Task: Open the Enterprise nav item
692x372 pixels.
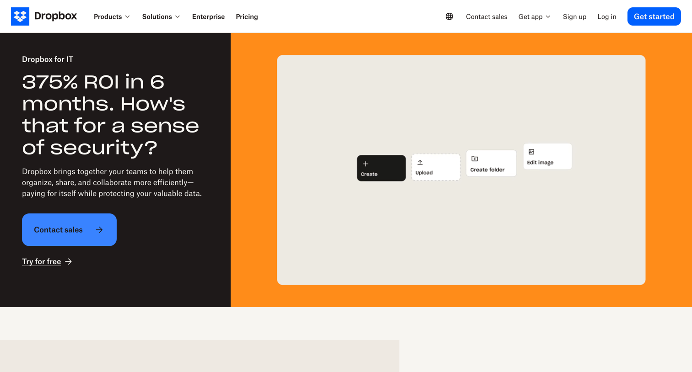Action: click(208, 16)
